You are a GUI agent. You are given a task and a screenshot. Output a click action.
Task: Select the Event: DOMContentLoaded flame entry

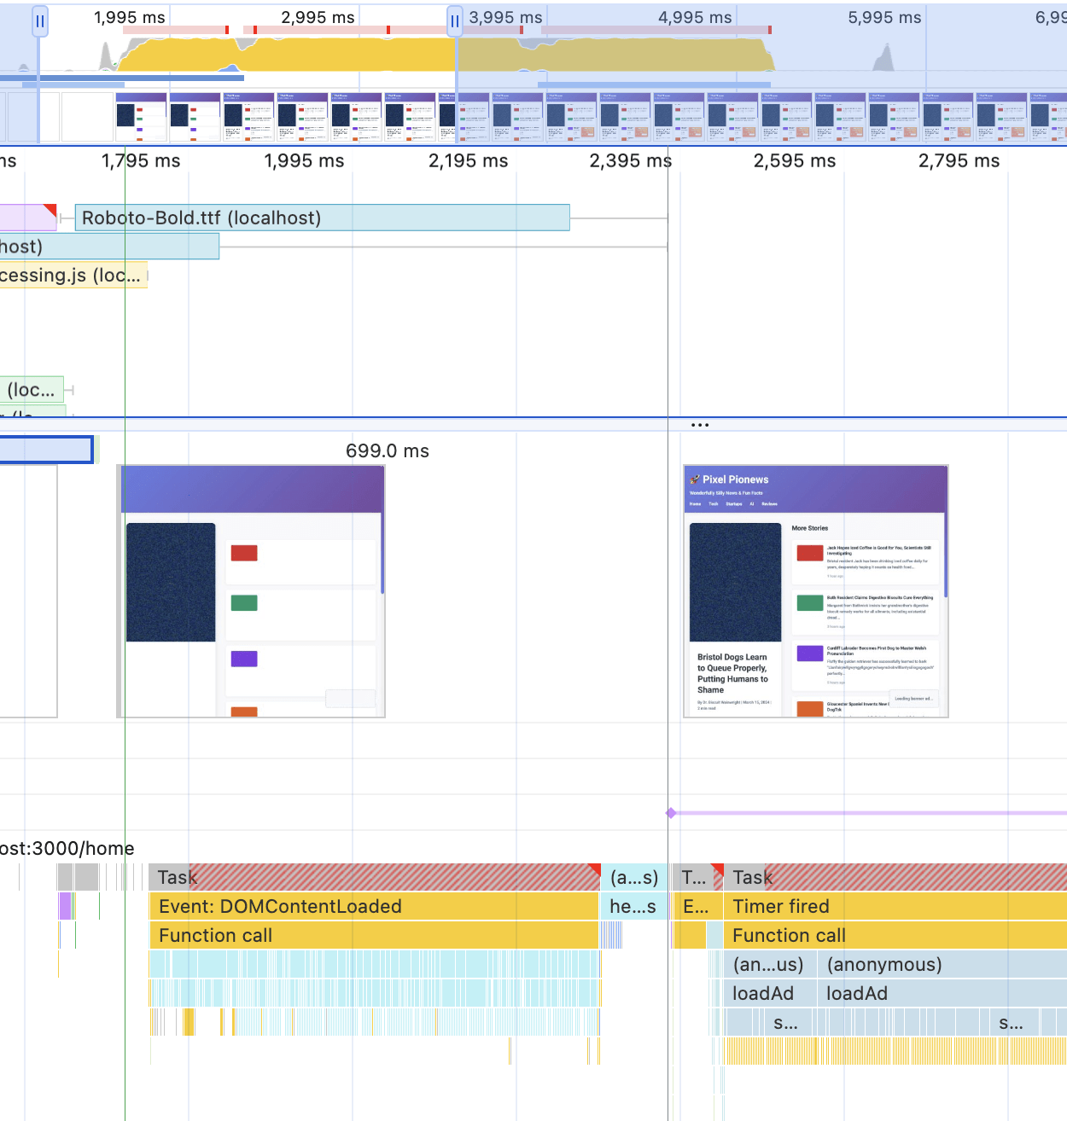(x=374, y=906)
